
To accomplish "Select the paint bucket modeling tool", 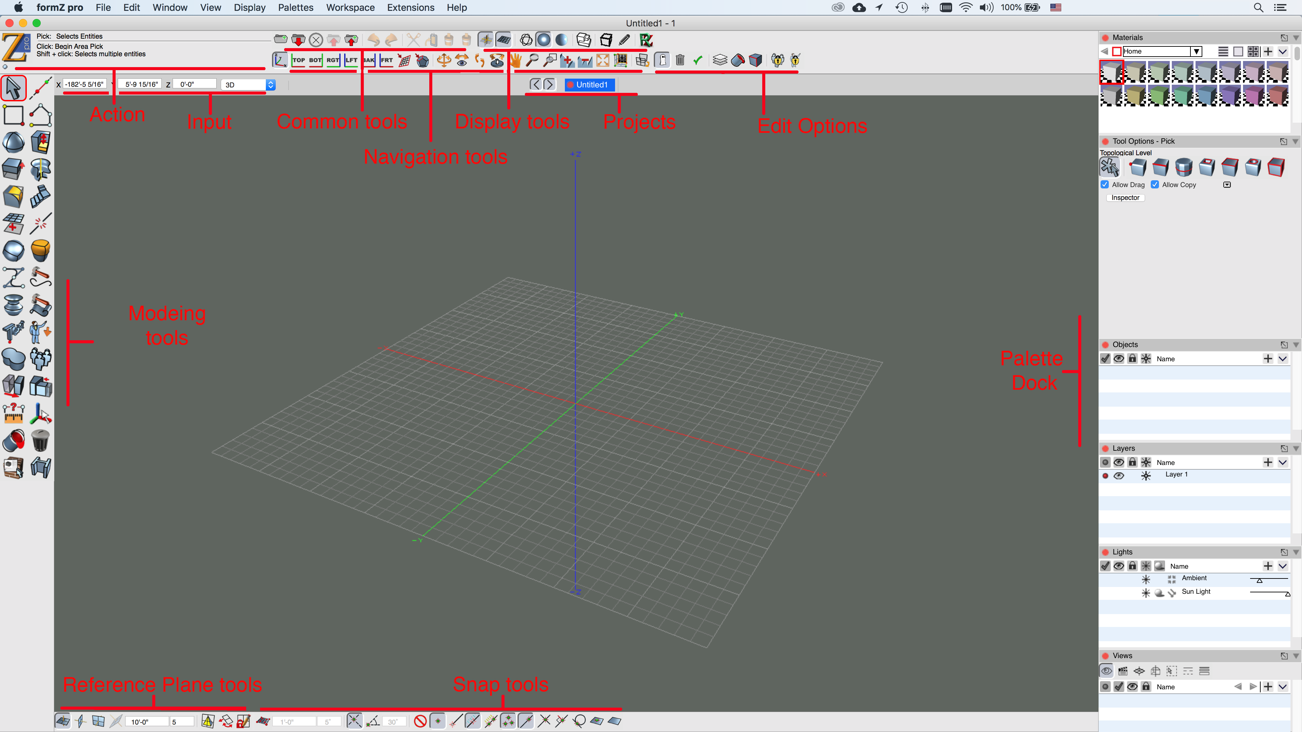I will click(x=14, y=441).
